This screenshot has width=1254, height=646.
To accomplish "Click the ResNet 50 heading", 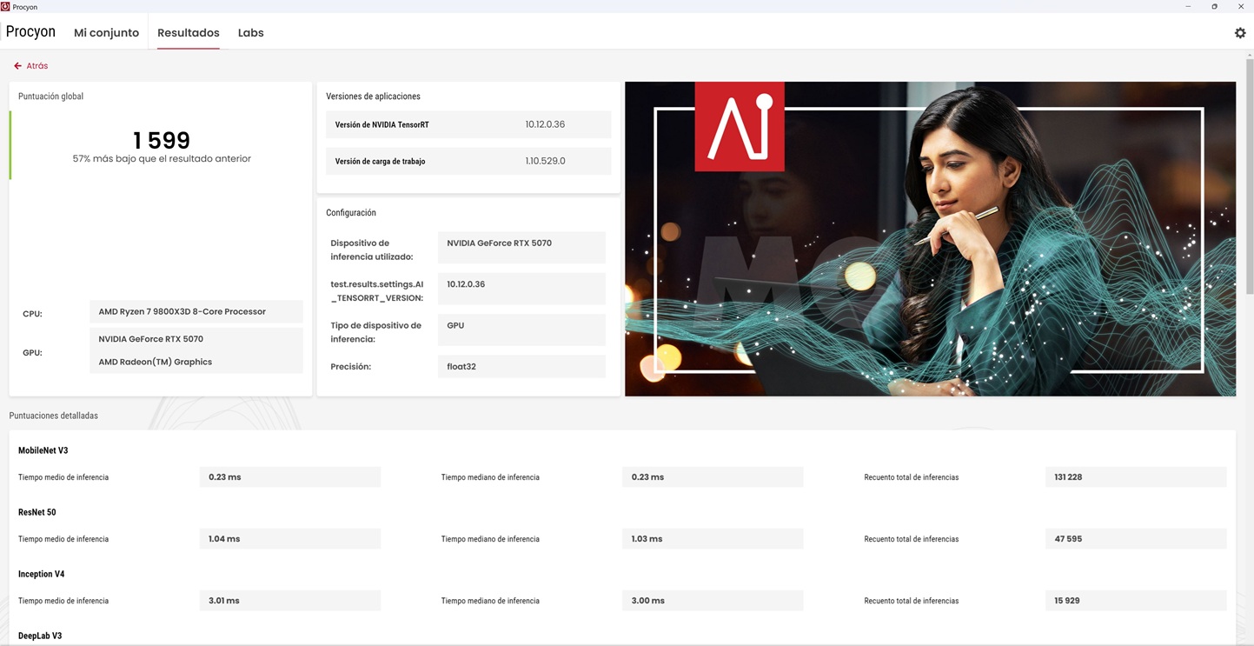I will tap(37, 512).
